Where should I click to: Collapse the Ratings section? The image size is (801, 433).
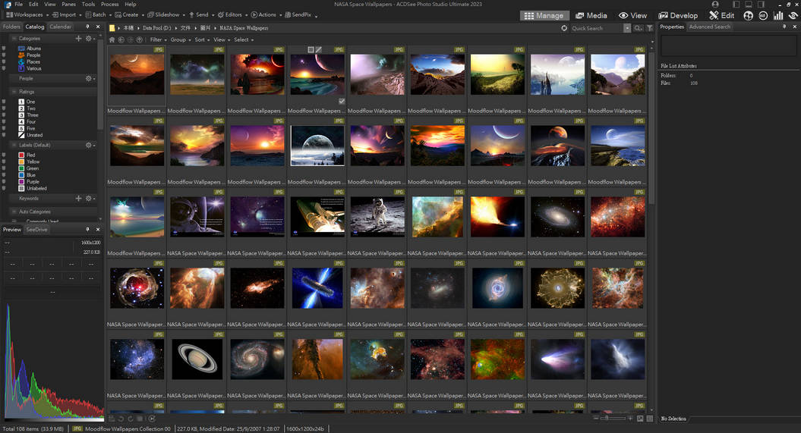[14, 92]
